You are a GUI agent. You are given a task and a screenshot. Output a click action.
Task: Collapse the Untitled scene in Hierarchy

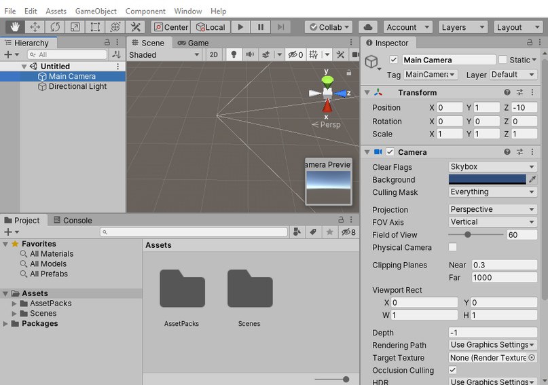click(x=24, y=67)
